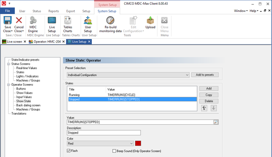Viewport: 272px width, 157px height.
Task: Click the Add to presets button
Action: click(205, 75)
